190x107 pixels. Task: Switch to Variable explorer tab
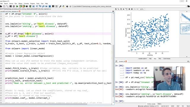click(142, 59)
